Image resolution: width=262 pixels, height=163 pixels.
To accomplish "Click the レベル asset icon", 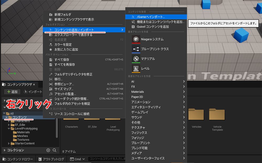I will point(136,69).
